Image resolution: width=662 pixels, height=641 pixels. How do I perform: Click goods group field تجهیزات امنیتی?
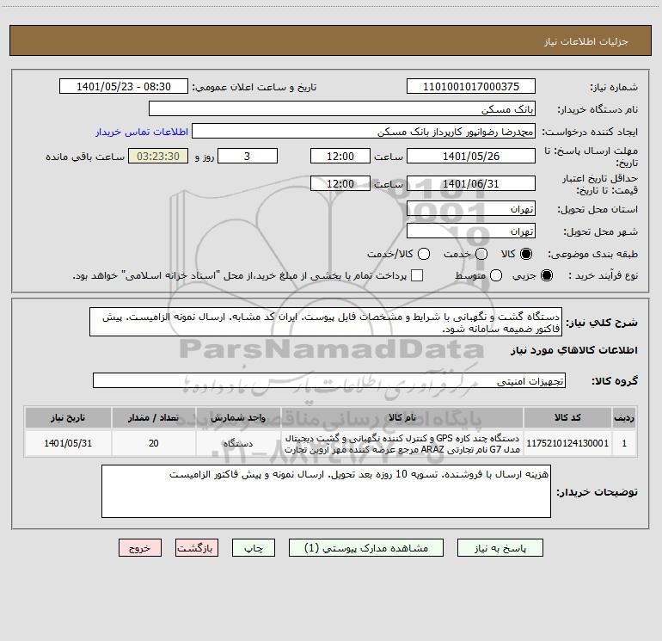[x=329, y=380]
